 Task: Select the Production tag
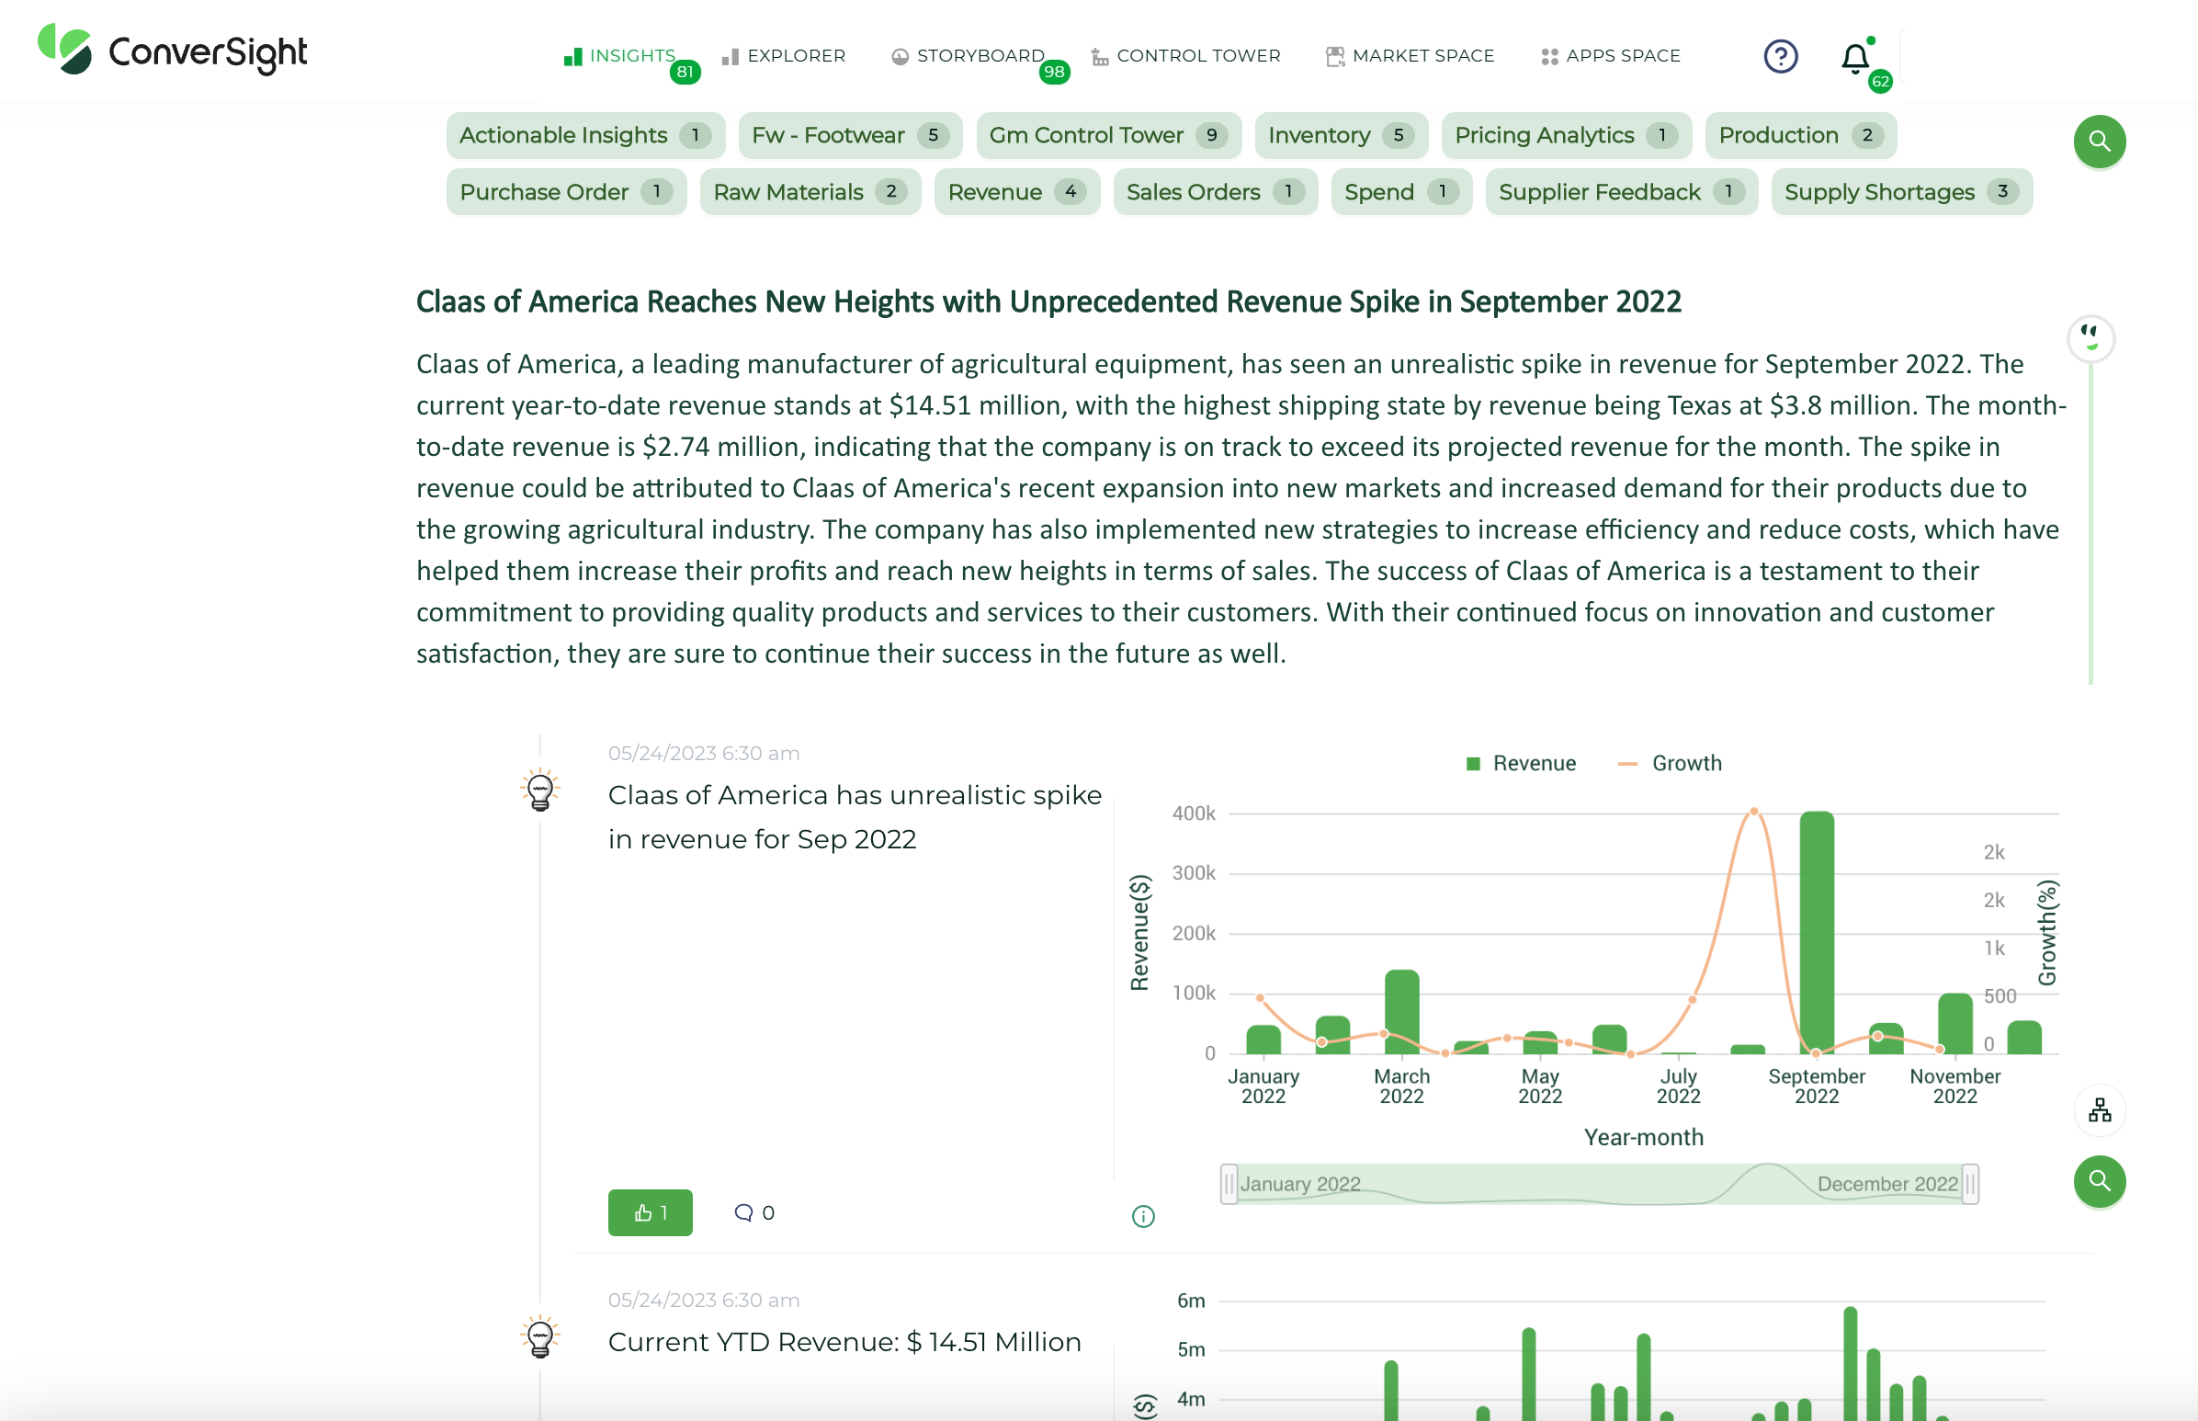1800,136
